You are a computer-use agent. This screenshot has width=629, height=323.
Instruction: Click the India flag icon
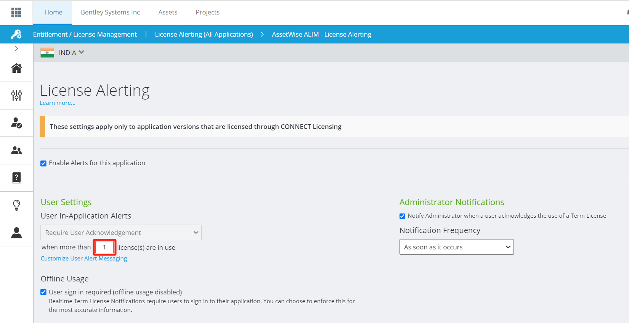click(x=47, y=53)
